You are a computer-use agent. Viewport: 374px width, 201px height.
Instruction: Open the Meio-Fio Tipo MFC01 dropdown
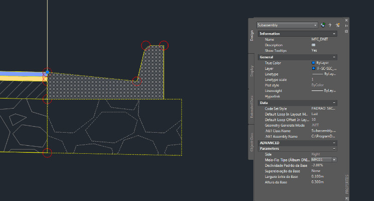[334, 160]
